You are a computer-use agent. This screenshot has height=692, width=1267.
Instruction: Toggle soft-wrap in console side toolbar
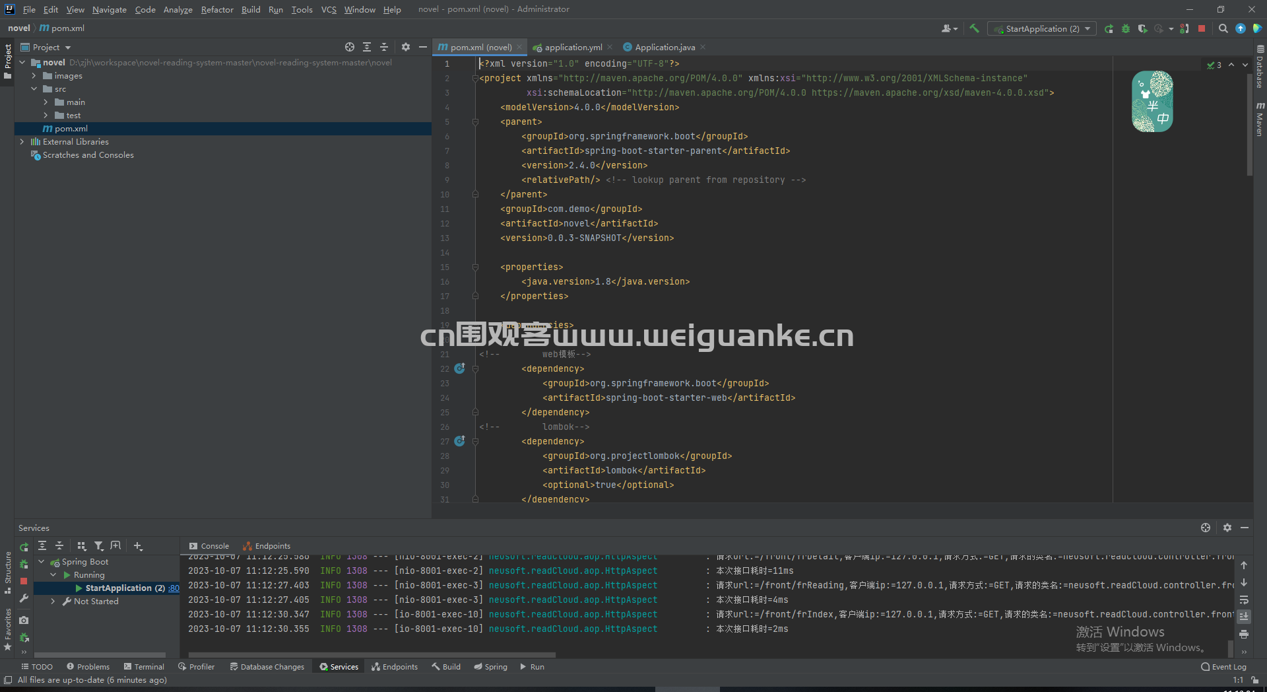1244,600
